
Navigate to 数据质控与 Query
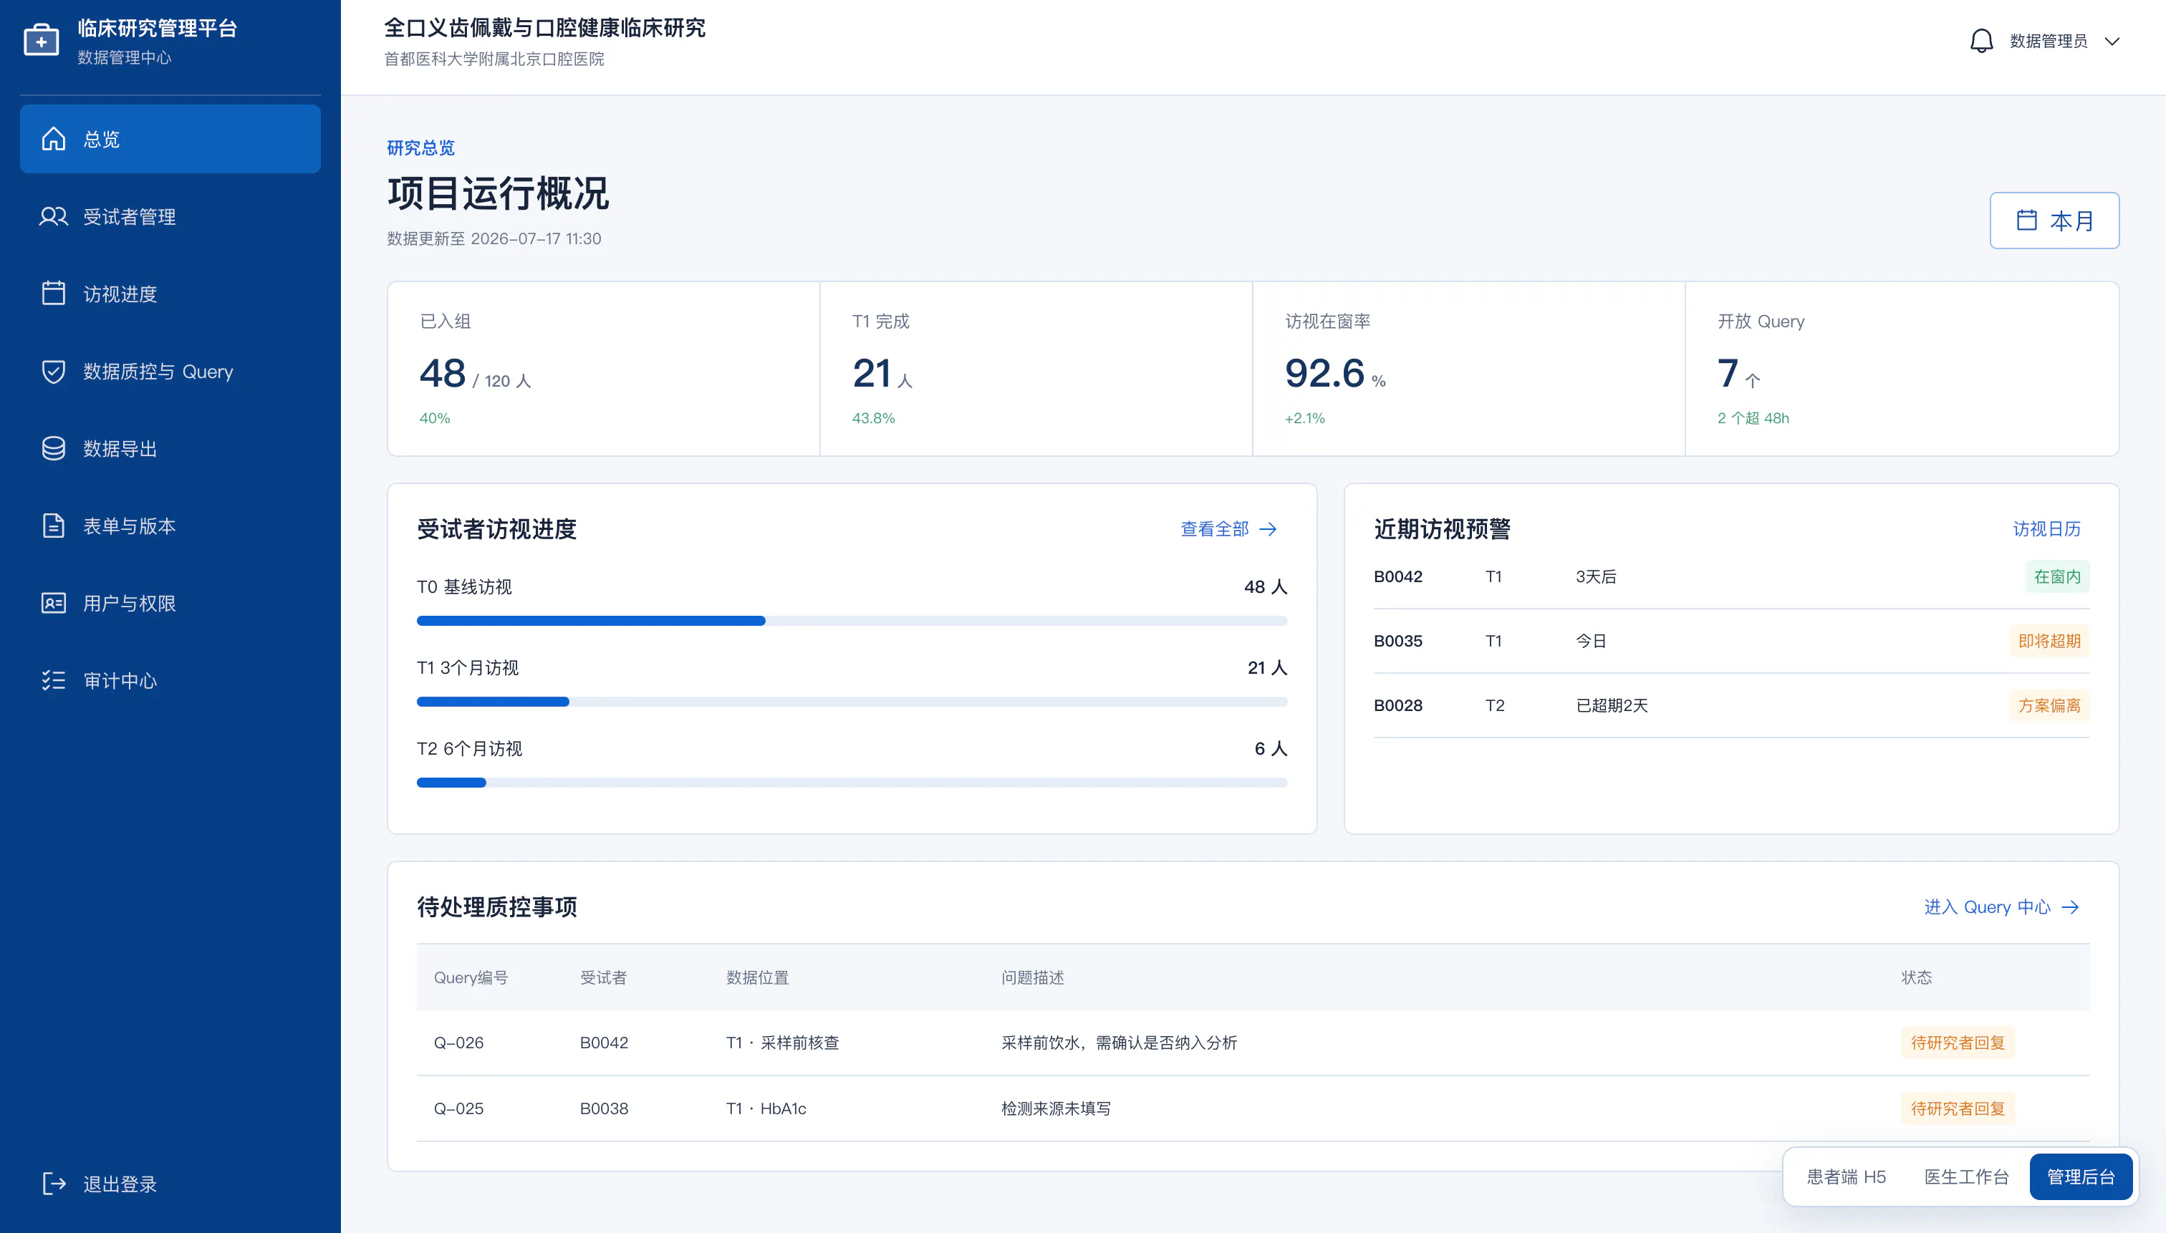170,371
